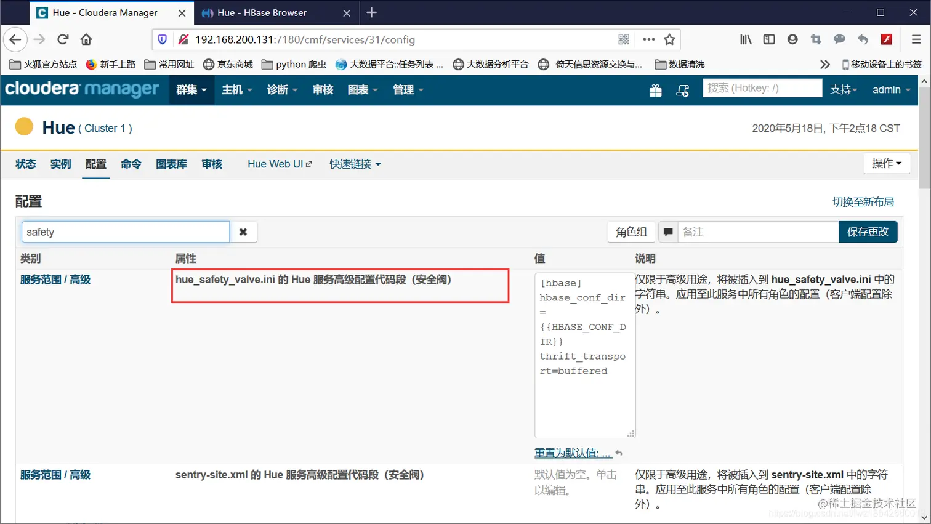Expand the 支持 dropdown

click(x=844, y=90)
